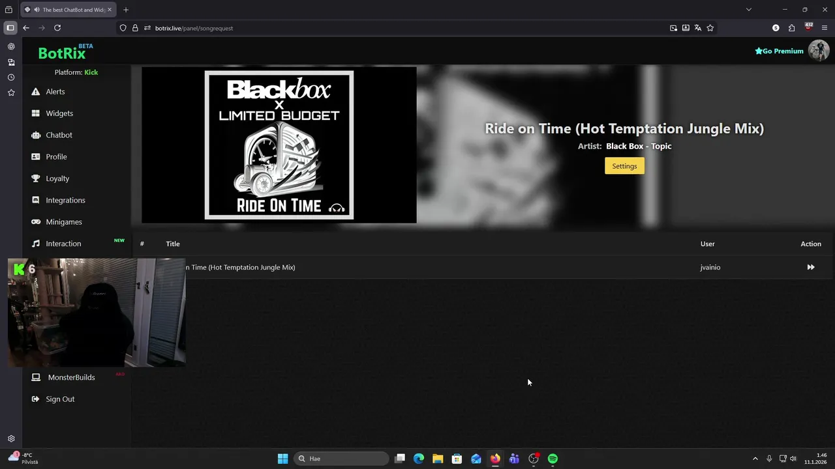
Task: Open picture-in-picture icon in address bar
Action: tap(673, 28)
